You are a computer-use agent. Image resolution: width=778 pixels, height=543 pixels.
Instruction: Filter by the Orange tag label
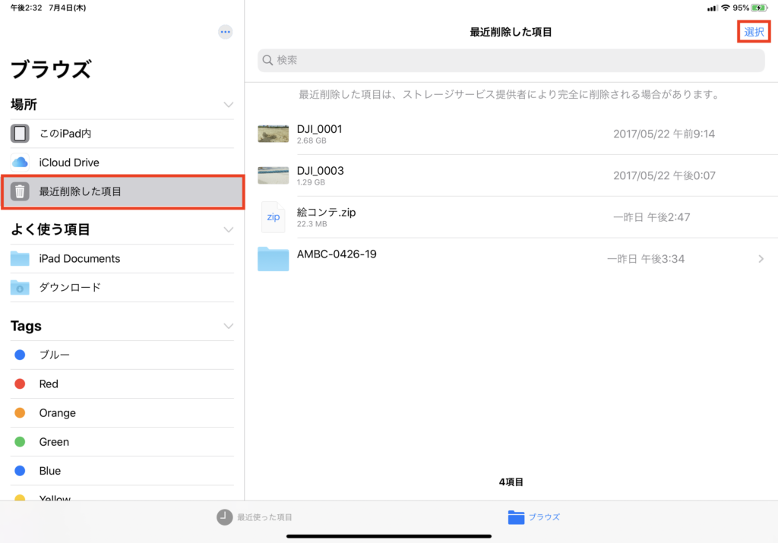[x=58, y=412]
